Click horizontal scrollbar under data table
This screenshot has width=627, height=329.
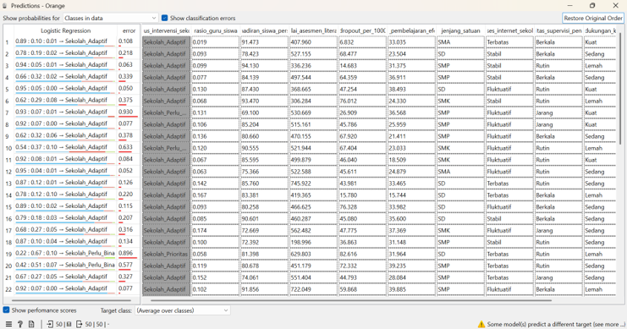(350, 300)
